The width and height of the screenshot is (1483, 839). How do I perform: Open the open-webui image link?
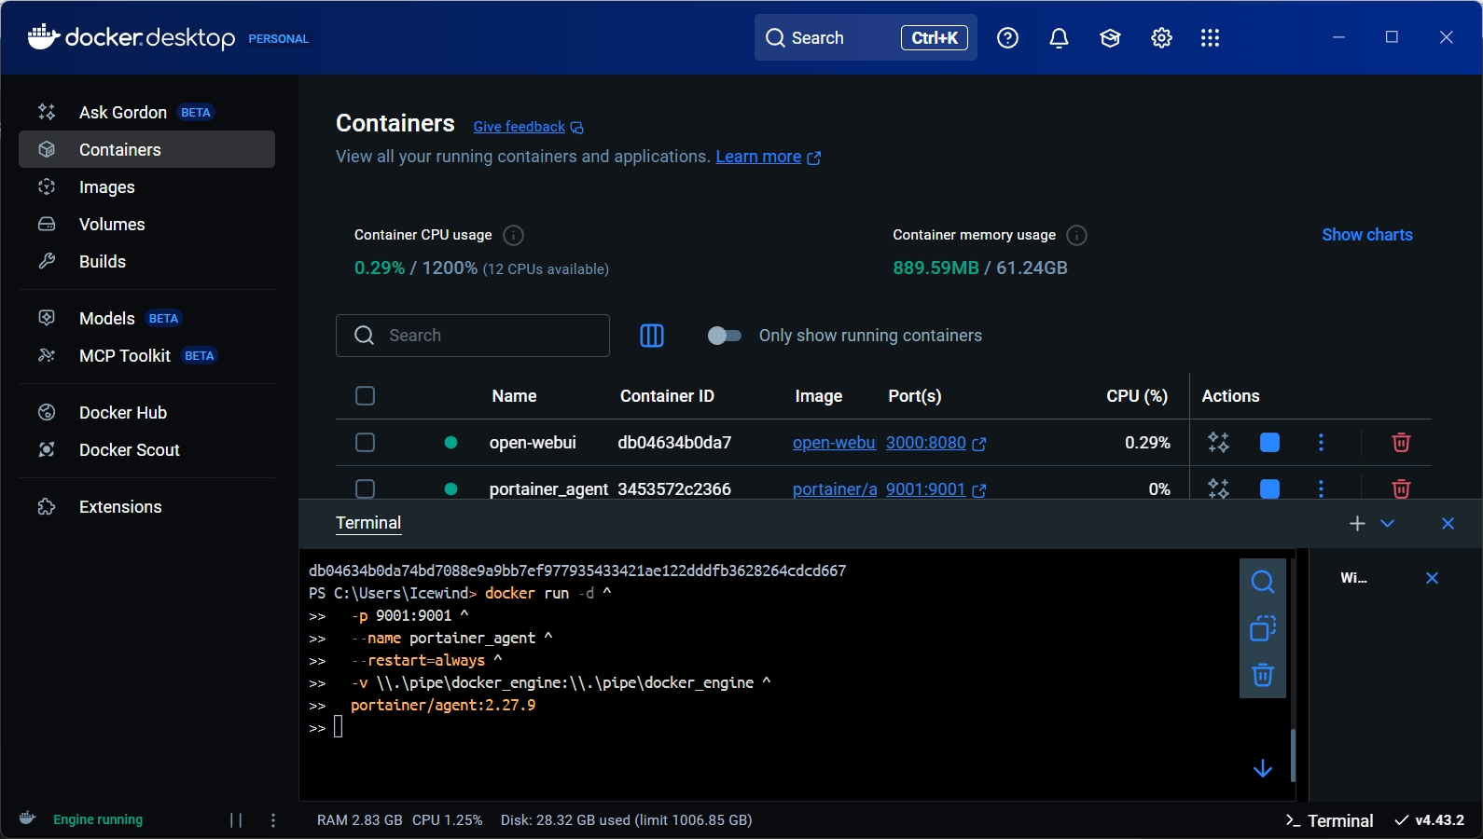pos(834,443)
